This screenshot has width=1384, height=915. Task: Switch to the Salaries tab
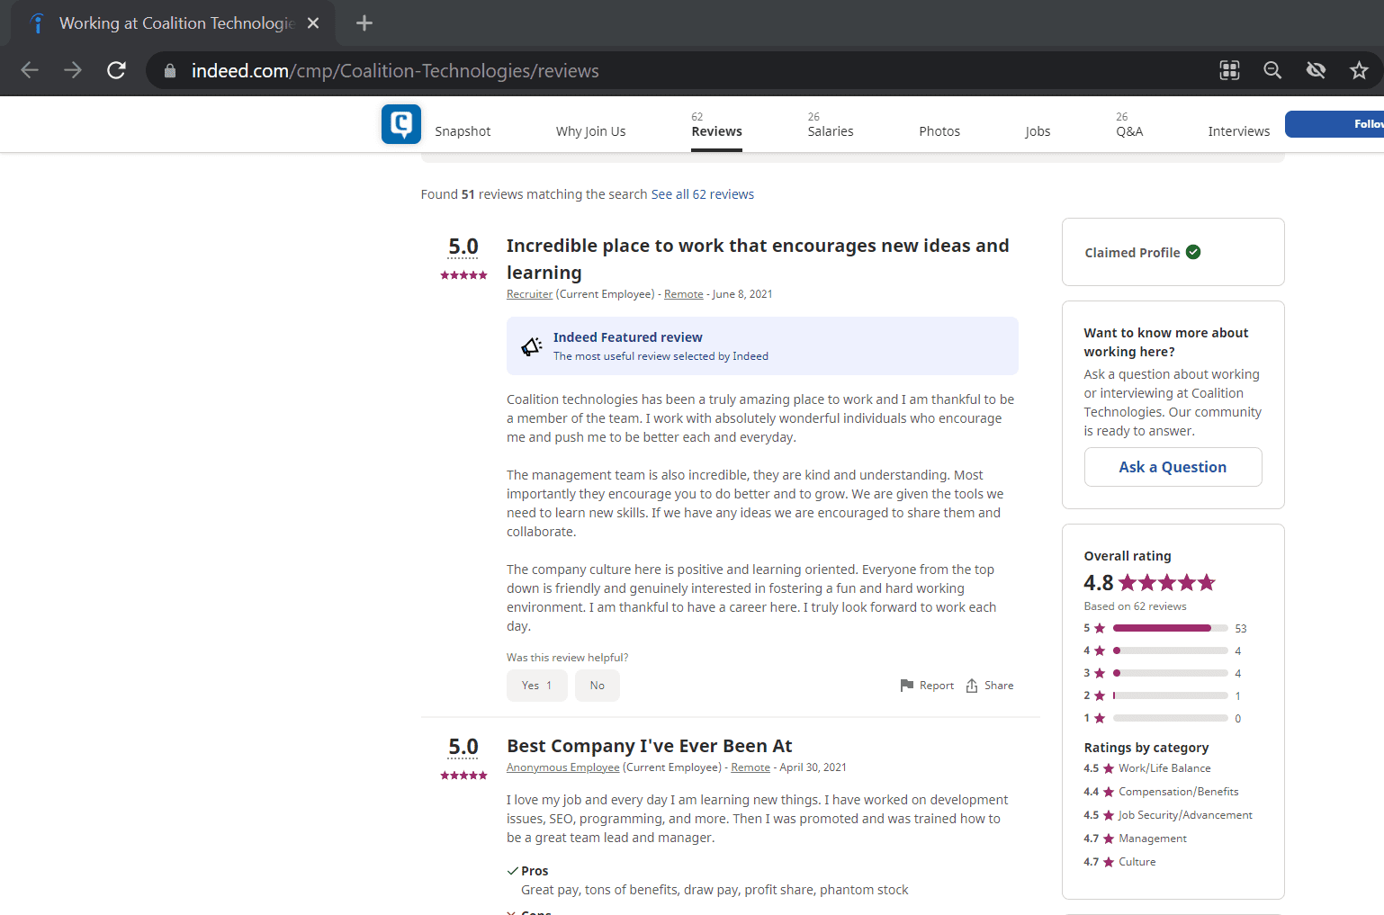(x=830, y=131)
